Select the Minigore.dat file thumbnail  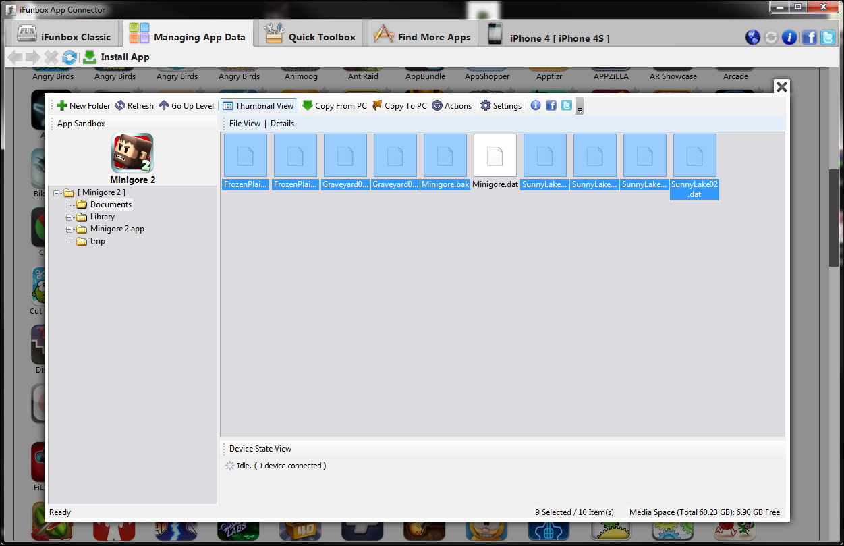(495, 162)
